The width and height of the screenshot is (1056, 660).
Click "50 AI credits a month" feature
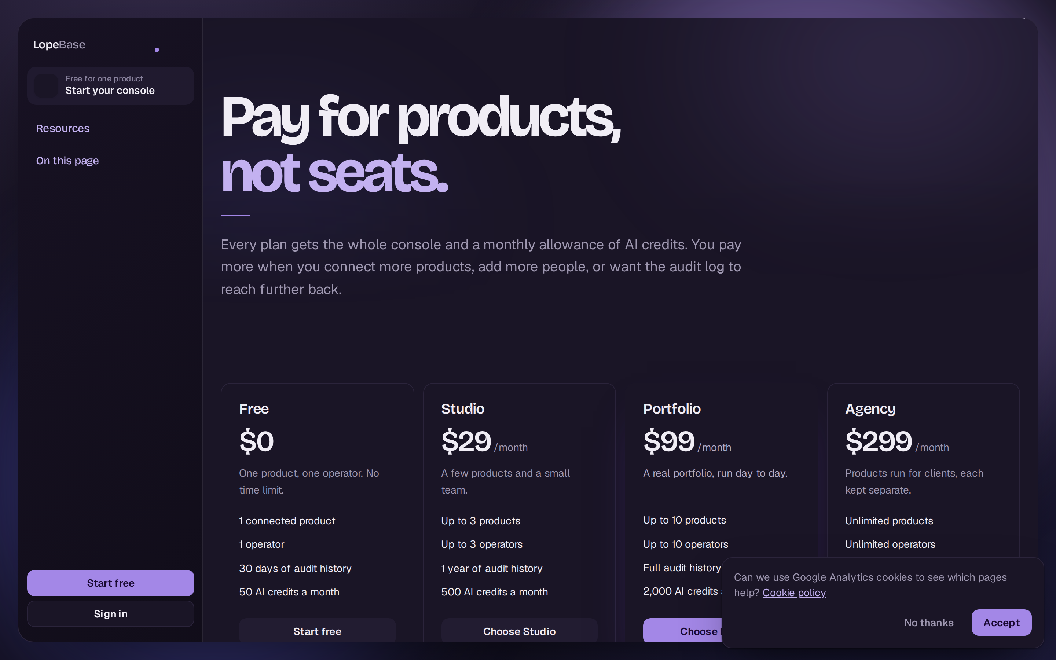click(289, 592)
